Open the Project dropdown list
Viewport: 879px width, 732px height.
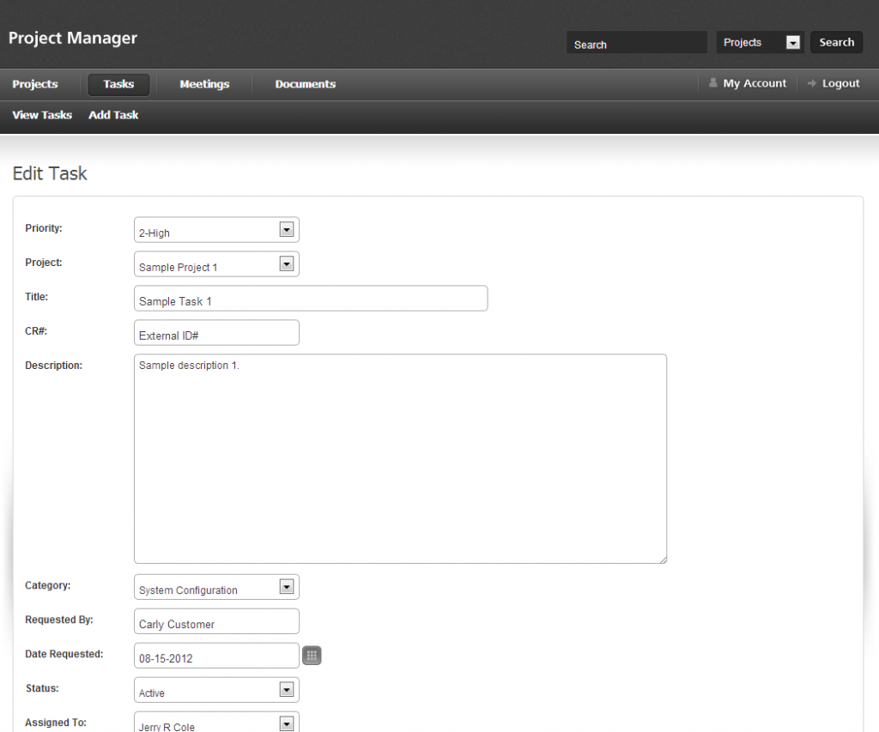pyautogui.click(x=287, y=264)
